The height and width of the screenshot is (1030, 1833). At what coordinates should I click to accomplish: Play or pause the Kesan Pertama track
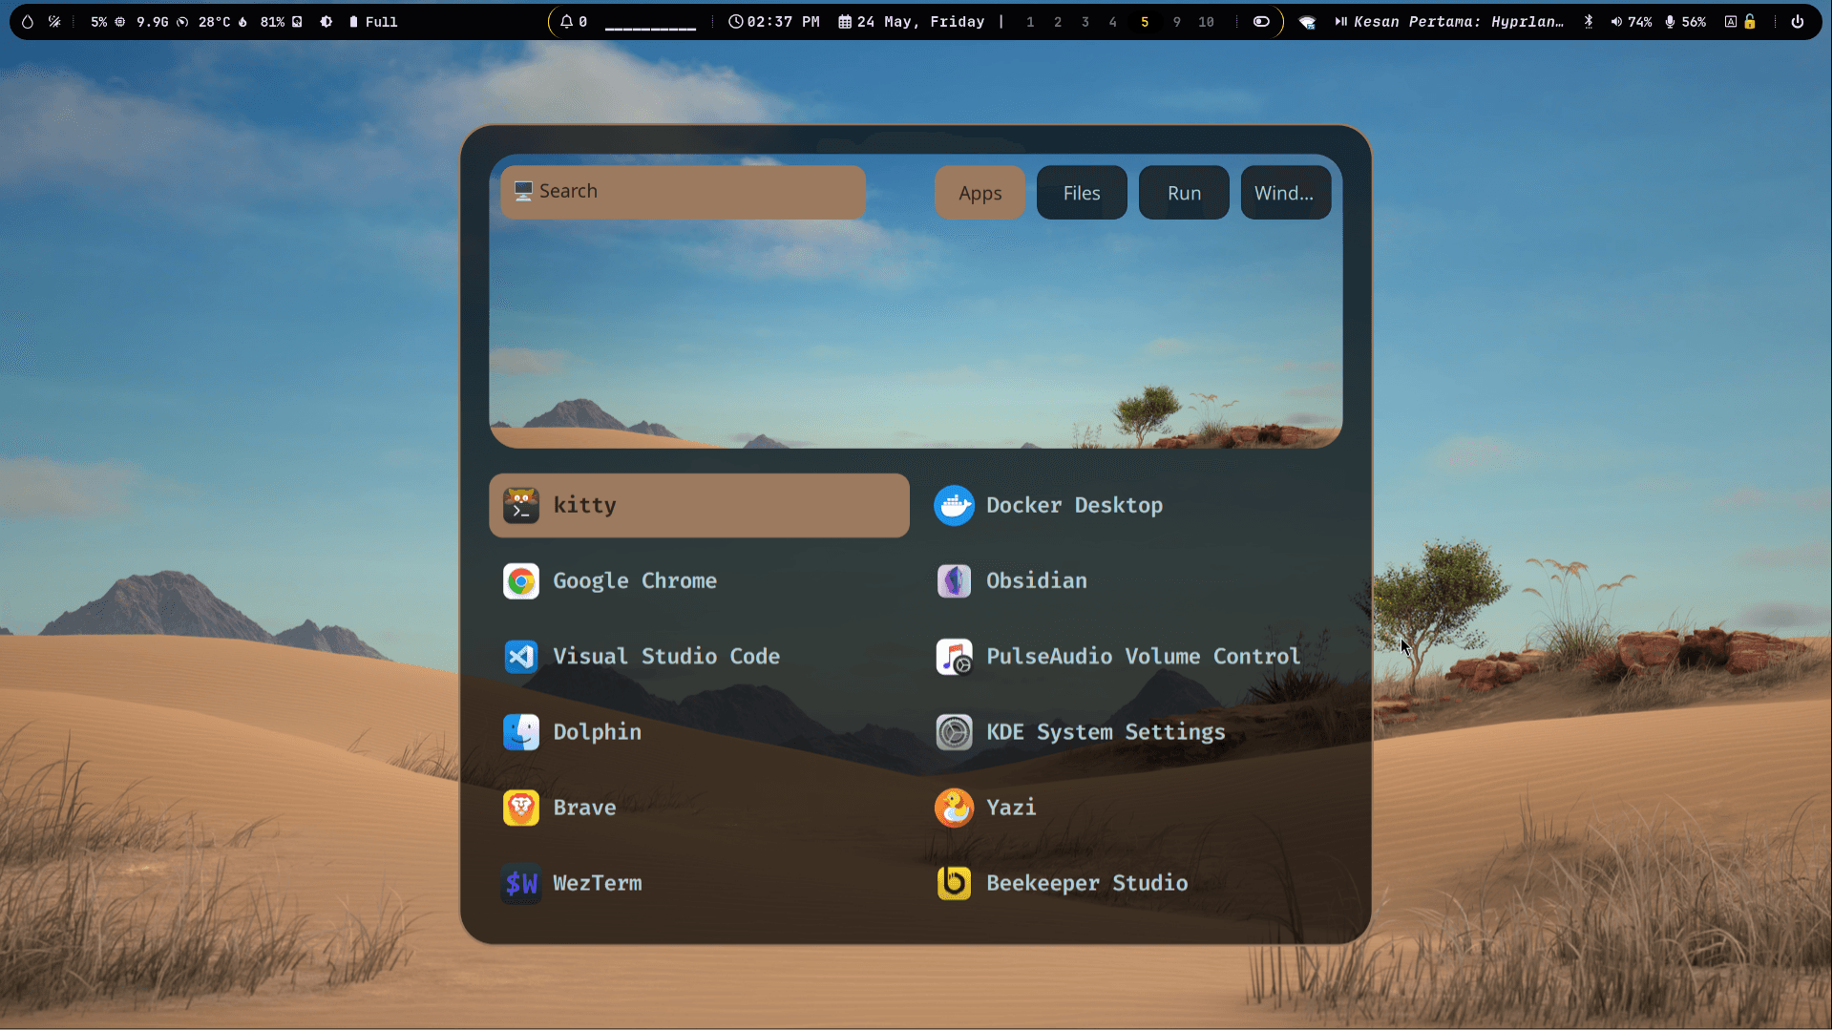(1340, 21)
